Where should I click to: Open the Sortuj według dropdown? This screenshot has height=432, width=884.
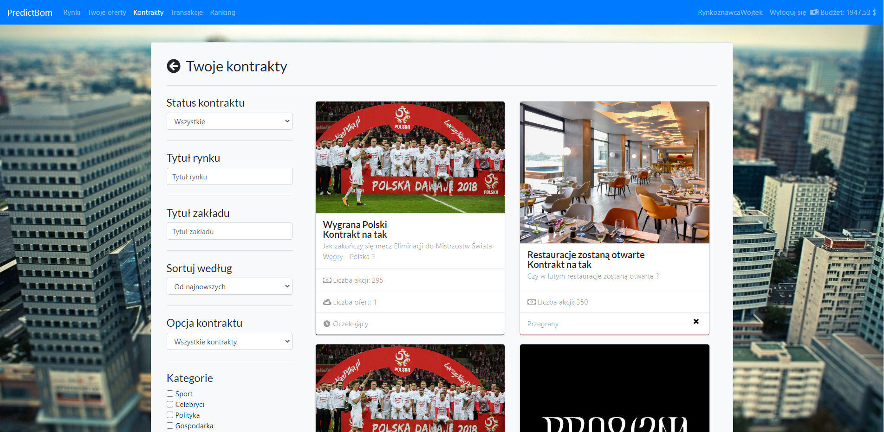tap(229, 286)
